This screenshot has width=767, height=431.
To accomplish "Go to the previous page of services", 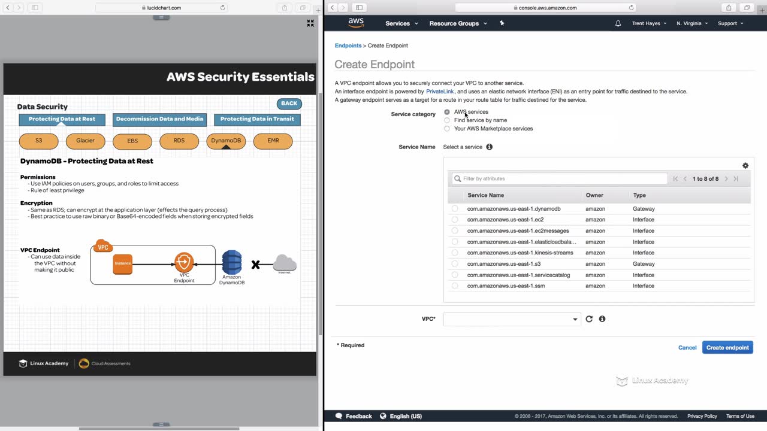I will (686, 179).
